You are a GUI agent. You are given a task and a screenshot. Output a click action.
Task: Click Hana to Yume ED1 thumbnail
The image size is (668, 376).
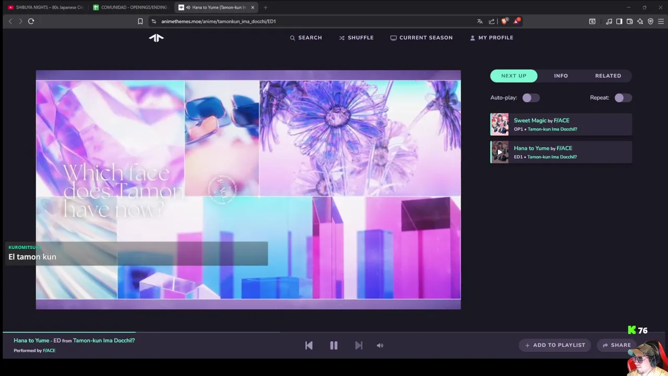click(x=499, y=152)
